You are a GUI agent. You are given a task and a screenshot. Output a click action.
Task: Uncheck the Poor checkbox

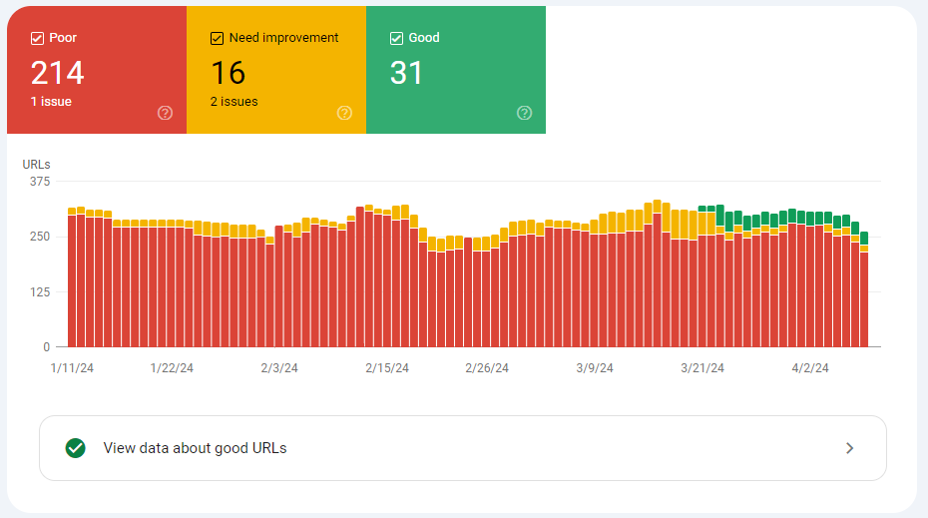pos(37,39)
